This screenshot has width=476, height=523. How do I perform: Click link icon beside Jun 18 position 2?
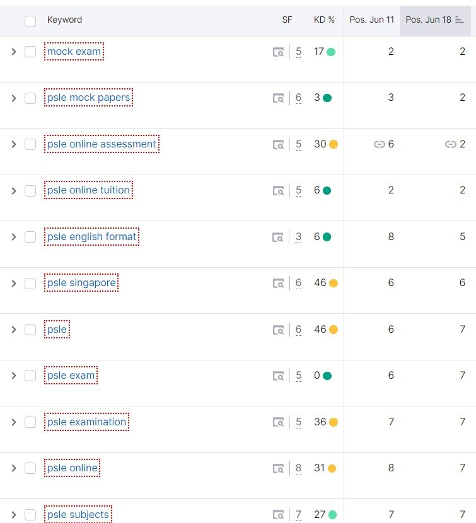pyautogui.click(x=451, y=144)
